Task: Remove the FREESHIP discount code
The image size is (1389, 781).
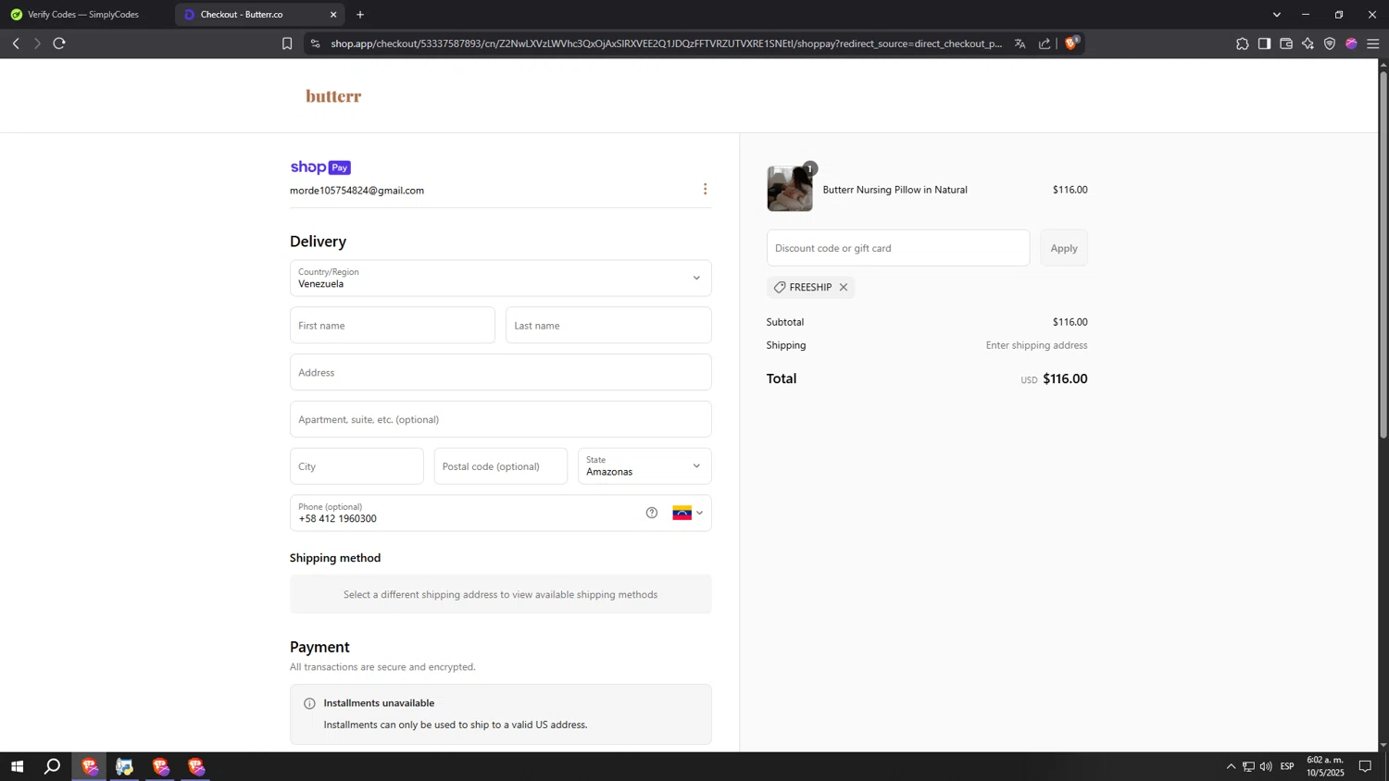Action: 844,287
